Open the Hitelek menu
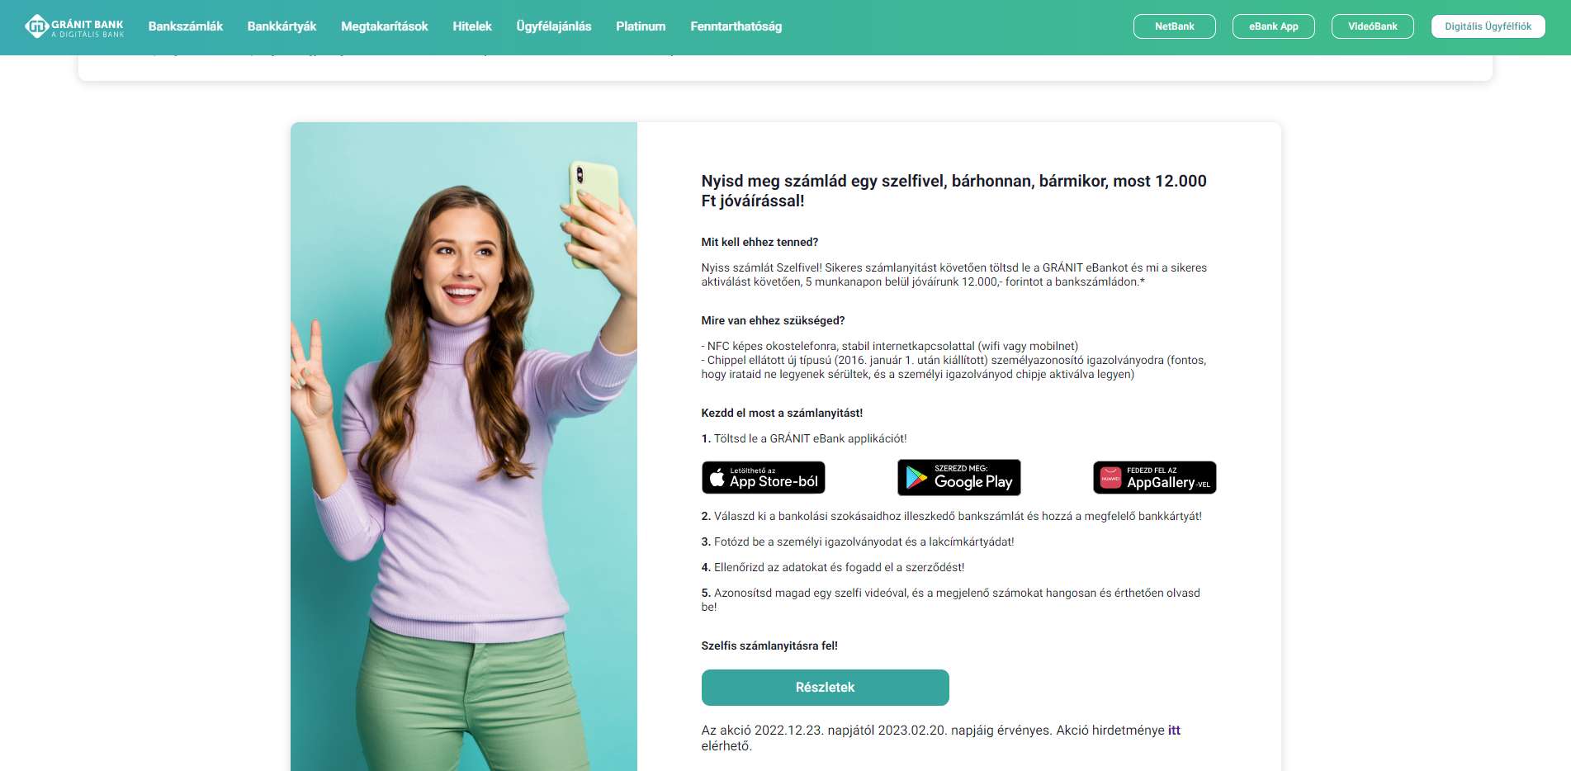Viewport: 1571px width, 771px height. (472, 26)
